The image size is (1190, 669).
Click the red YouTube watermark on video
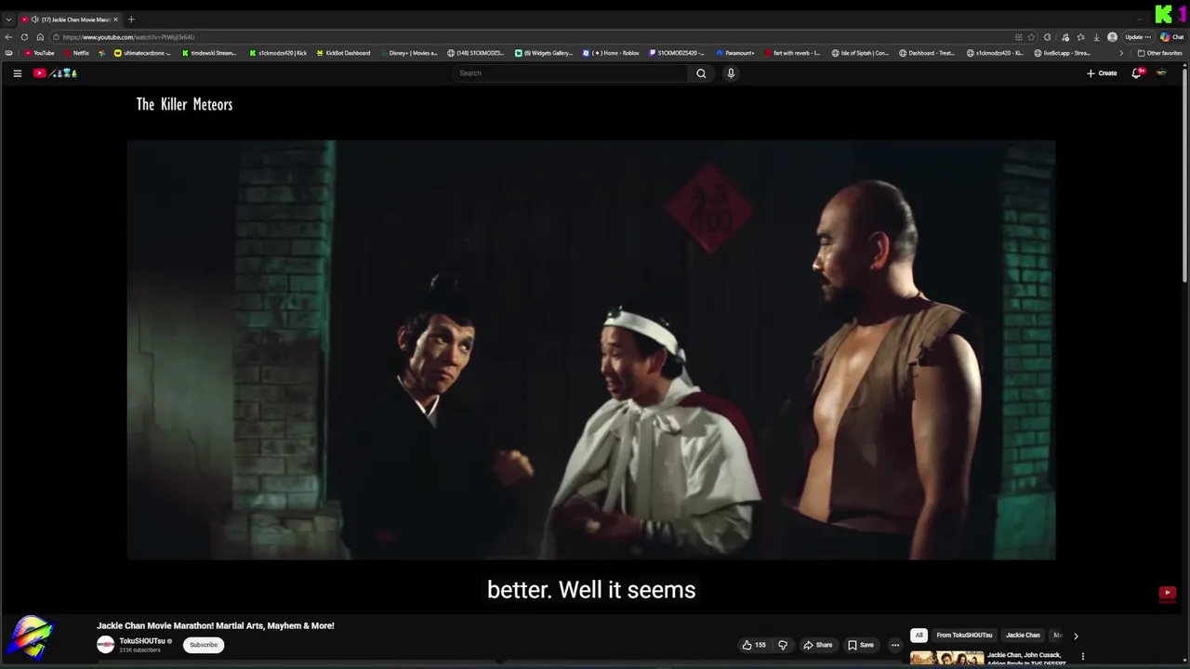pos(1167,593)
